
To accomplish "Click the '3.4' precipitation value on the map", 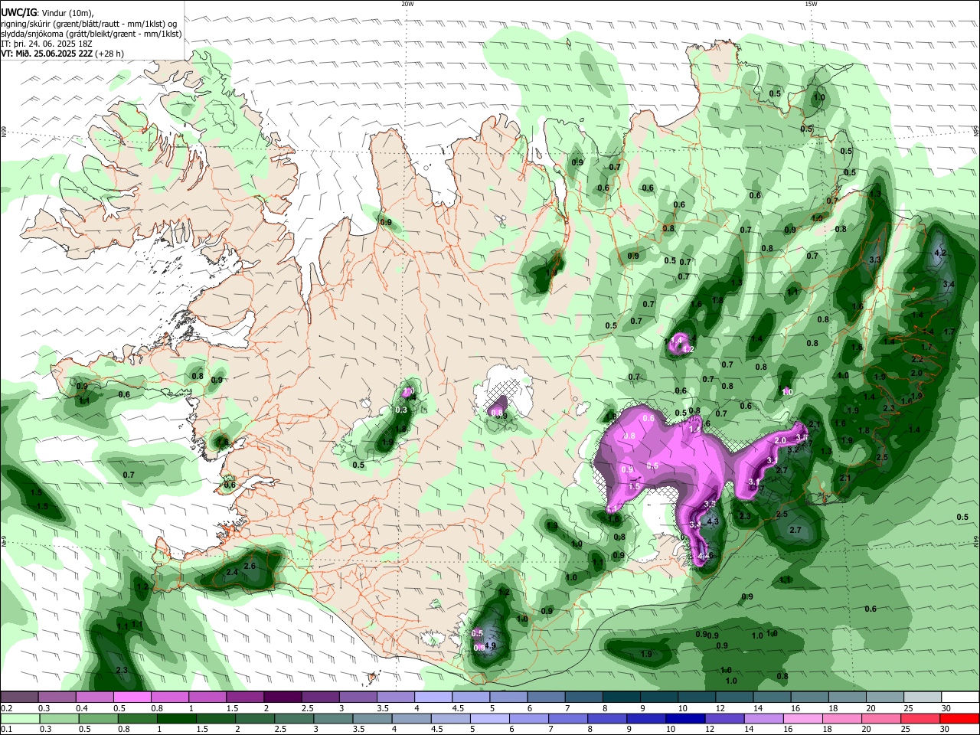I will click(949, 284).
